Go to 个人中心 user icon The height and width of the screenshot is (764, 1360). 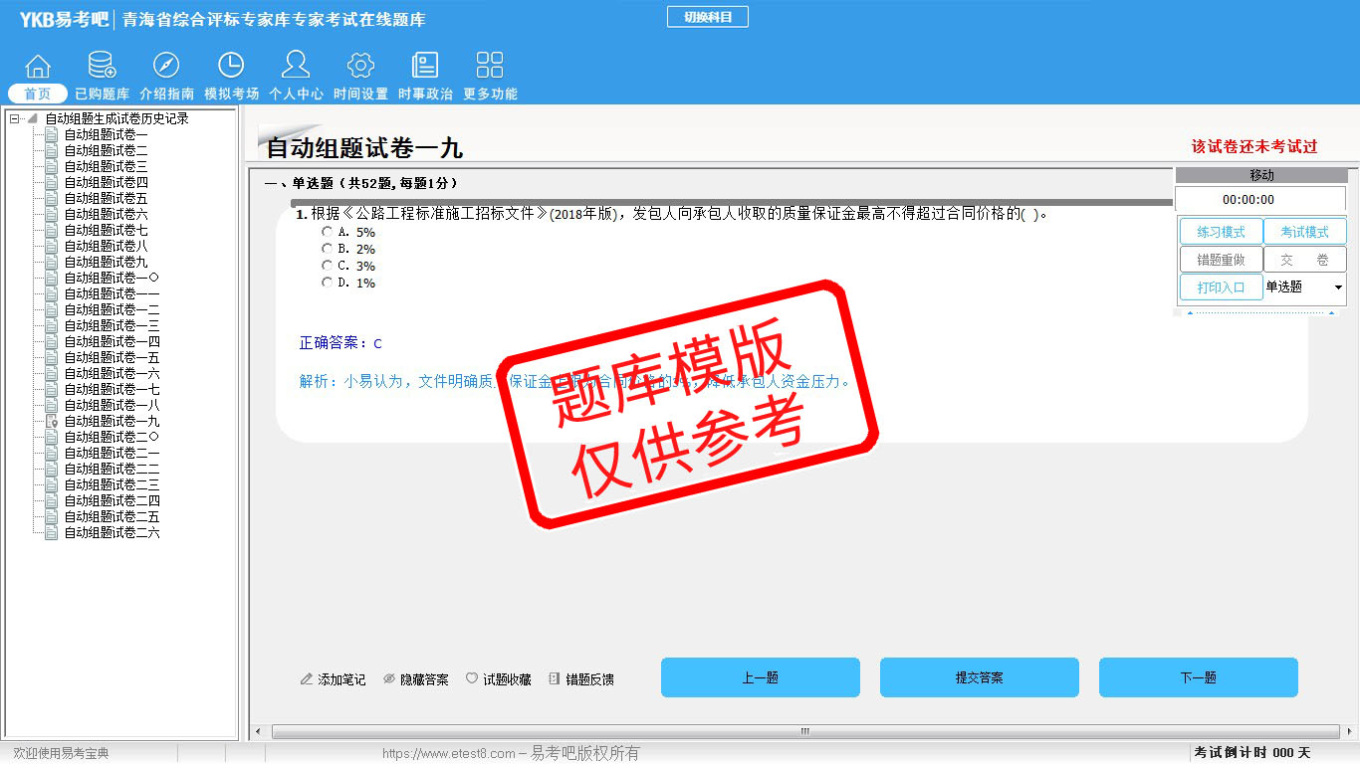pyautogui.click(x=296, y=67)
